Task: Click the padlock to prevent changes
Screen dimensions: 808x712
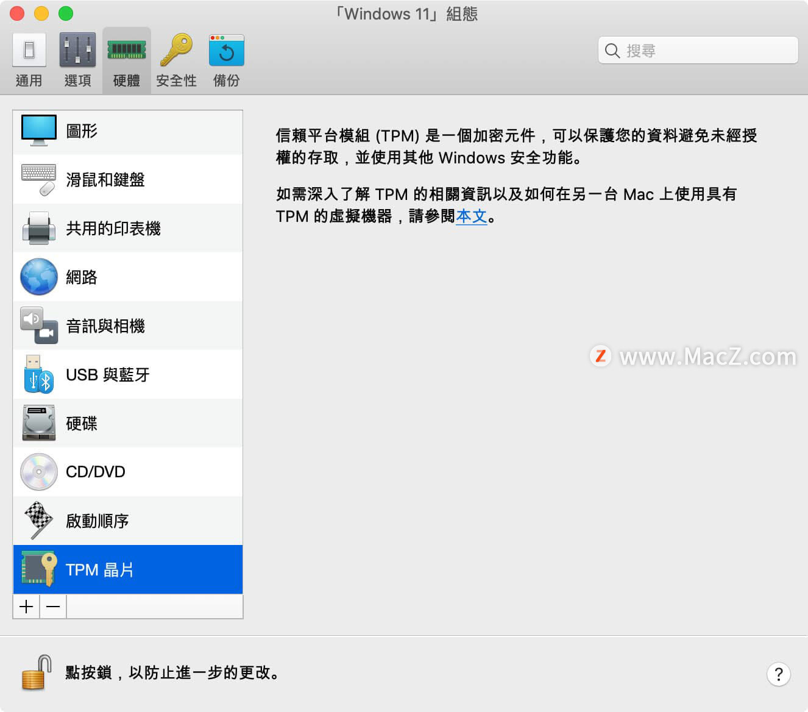Action: point(36,672)
